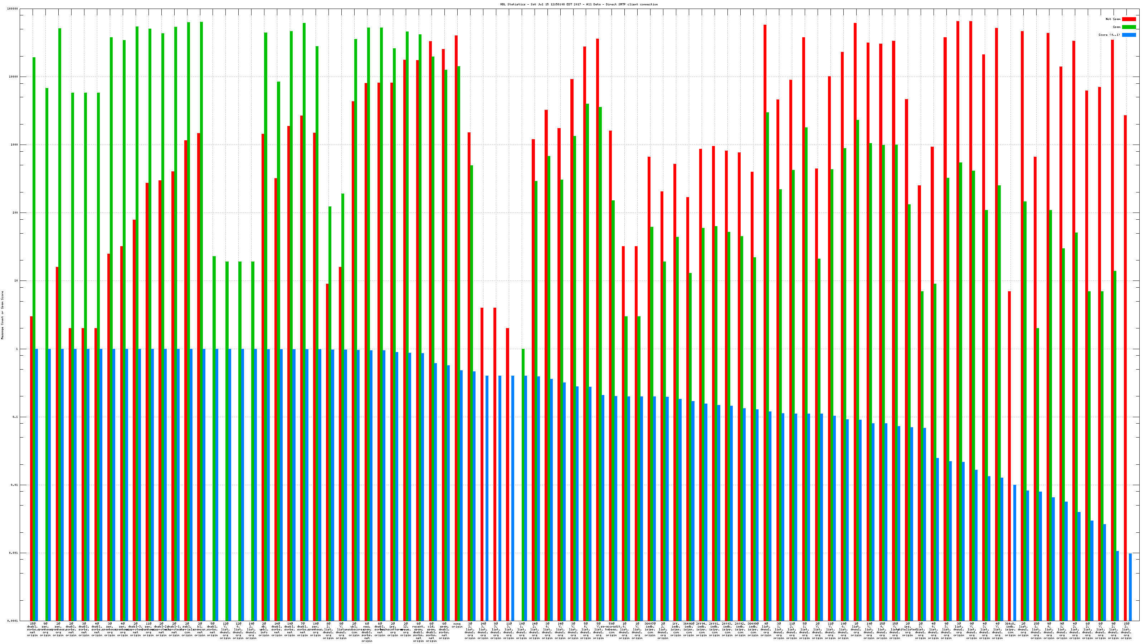Click the 'Score (0..1)' legend text
Viewport: 1145px width, 644px height.
[1110, 35]
